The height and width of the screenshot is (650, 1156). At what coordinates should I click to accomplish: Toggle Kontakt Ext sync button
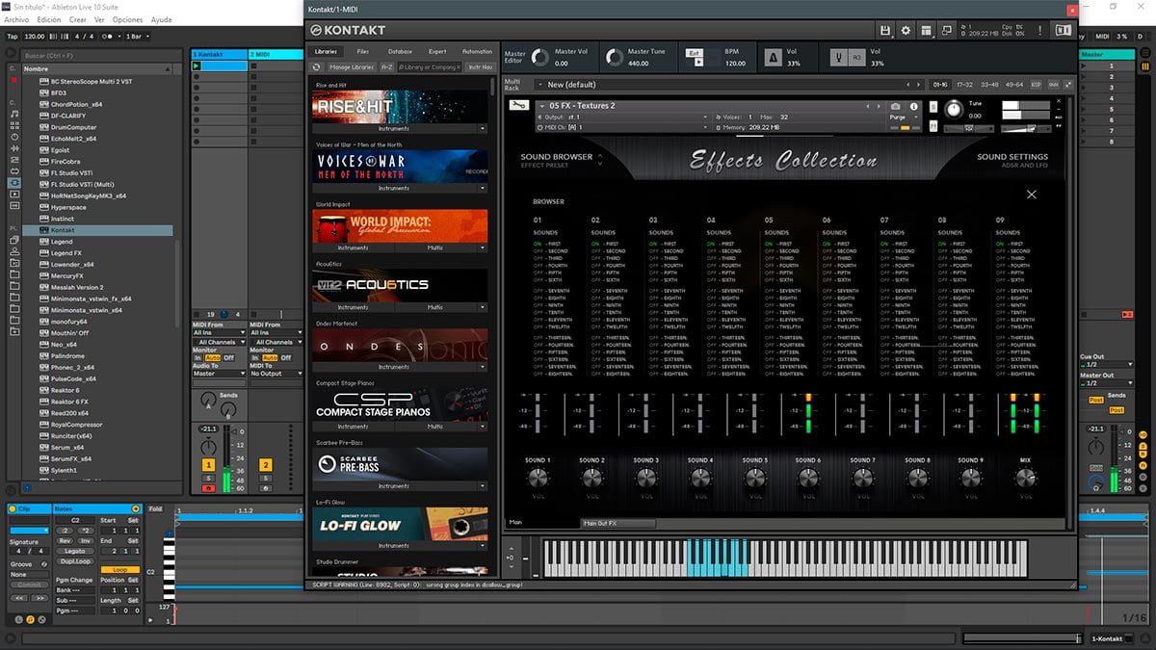(x=695, y=52)
